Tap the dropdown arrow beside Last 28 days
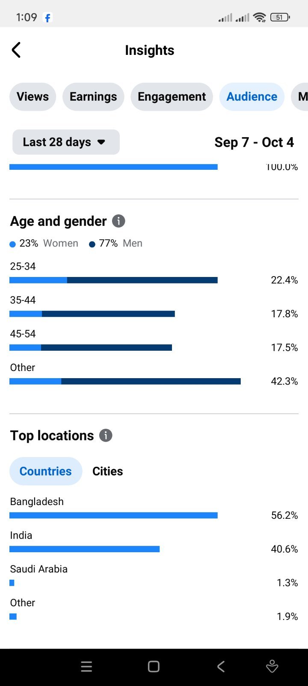 101,142
